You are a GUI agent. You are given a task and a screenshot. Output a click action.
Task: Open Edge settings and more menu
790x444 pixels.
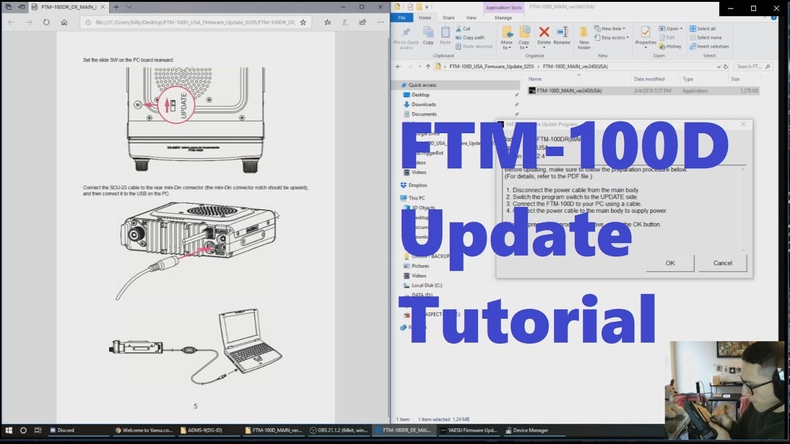380,22
